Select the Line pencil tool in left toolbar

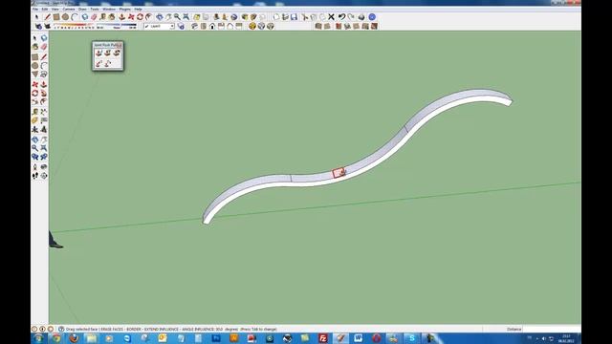[x=44, y=57]
